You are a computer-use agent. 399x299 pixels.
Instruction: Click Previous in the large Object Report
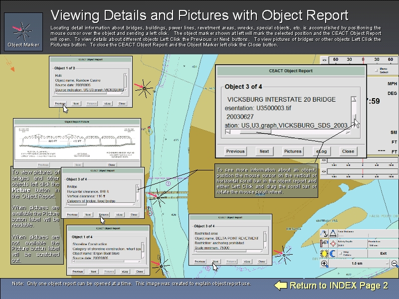coord(235,151)
